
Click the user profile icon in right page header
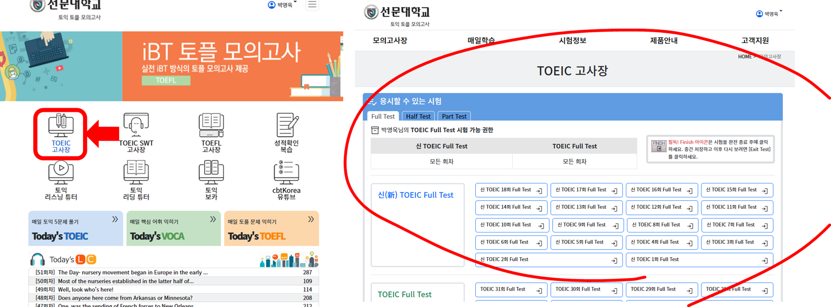point(759,14)
